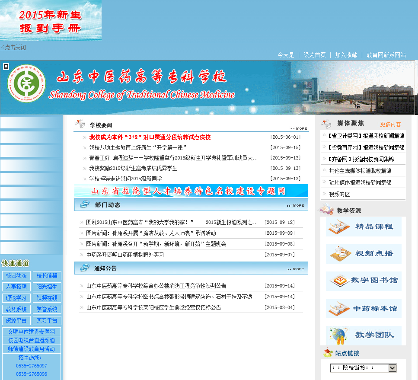
Task: Open 针康系召开新学期主题班会 article
Action: tap(156, 244)
